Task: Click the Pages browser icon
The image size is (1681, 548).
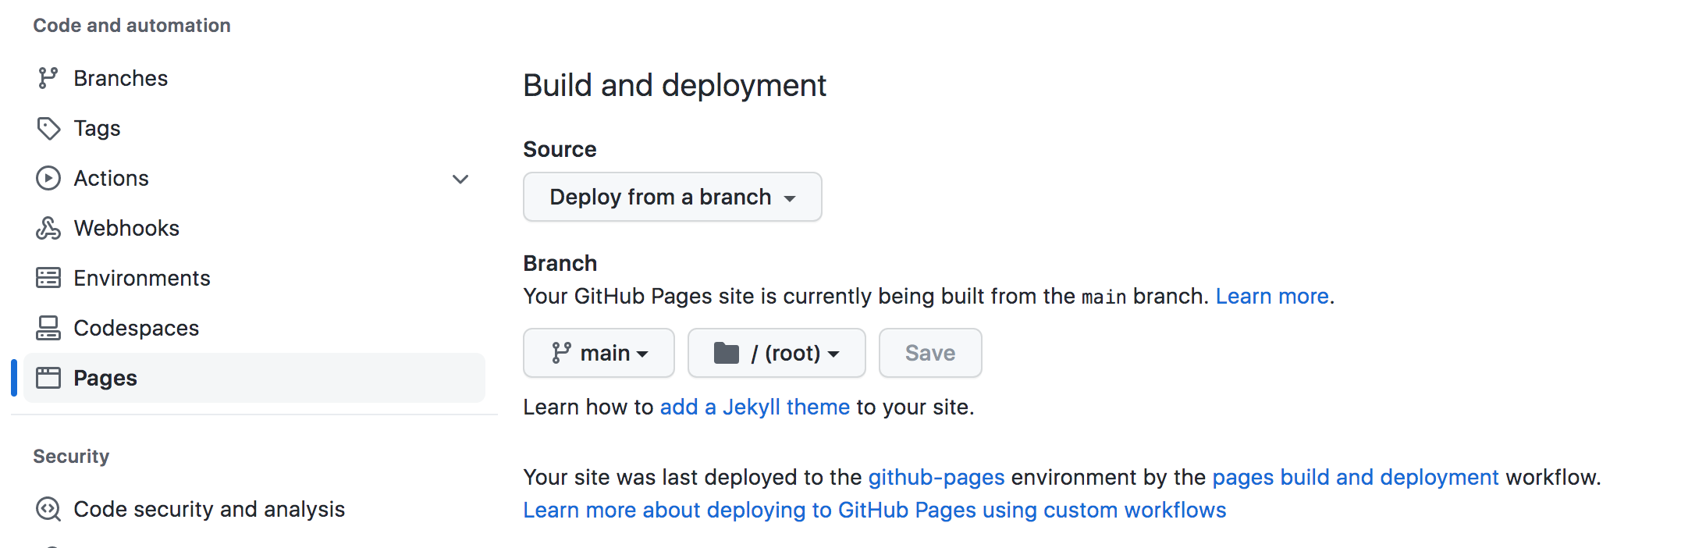Action: [x=48, y=378]
